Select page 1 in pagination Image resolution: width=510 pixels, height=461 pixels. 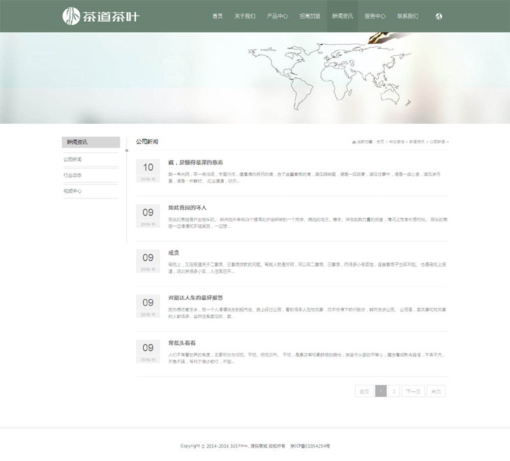tap(381, 392)
